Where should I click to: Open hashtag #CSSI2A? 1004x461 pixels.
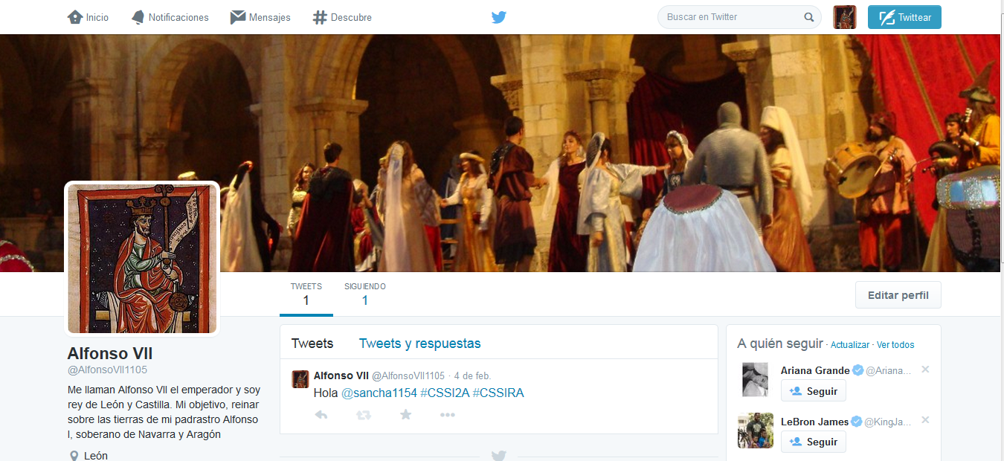click(x=445, y=393)
